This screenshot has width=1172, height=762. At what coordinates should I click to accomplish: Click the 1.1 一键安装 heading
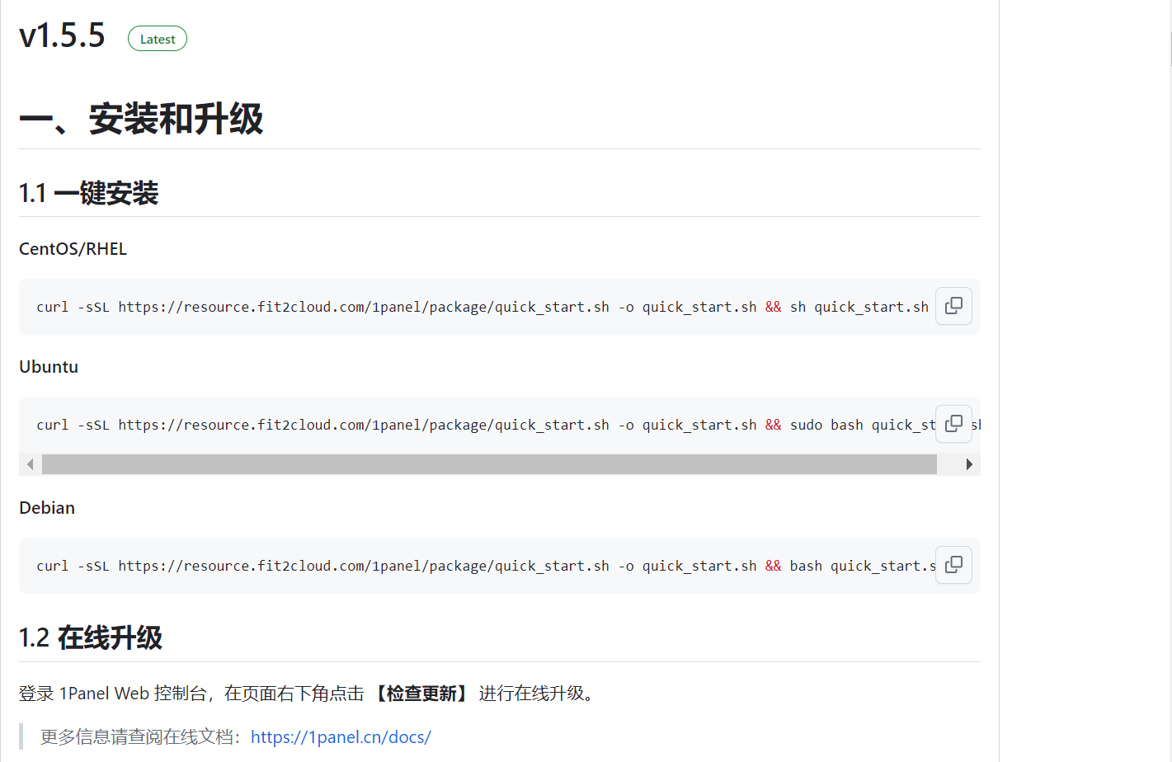pos(88,193)
